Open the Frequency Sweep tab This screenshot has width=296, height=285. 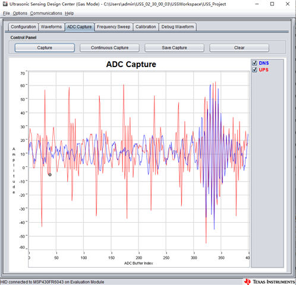tap(114, 27)
